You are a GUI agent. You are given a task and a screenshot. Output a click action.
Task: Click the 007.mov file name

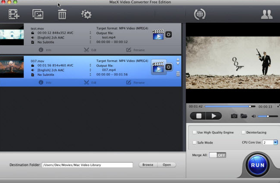(37, 61)
